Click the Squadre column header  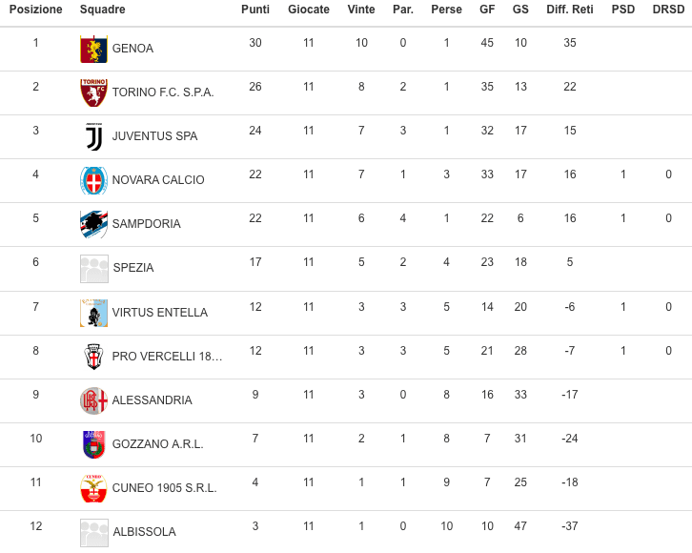click(103, 10)
